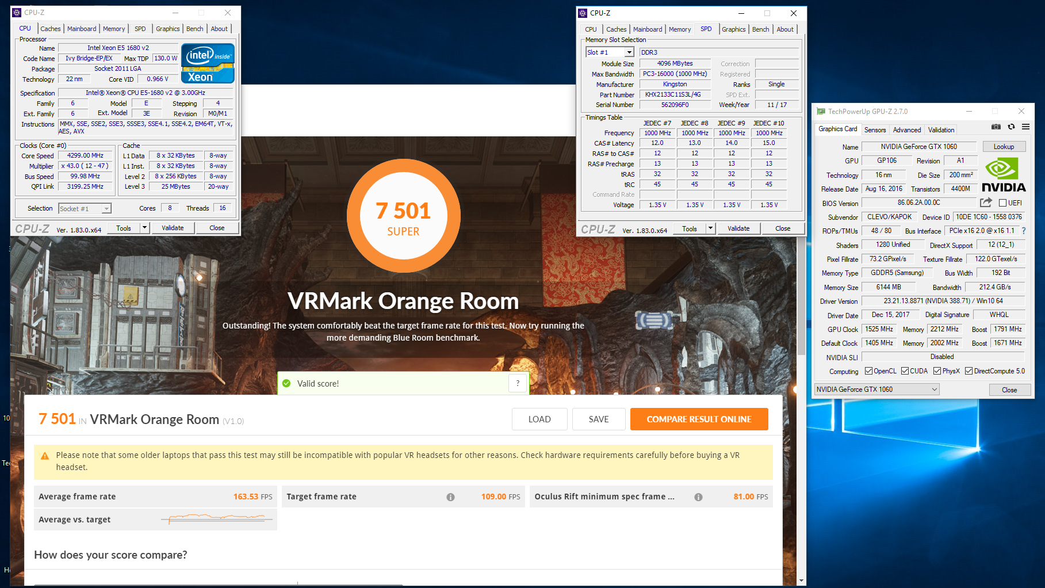The height and width of the screenshot is (588, 1045).
Task: Click the Close button in GPU-Z
Action: click(1009, 390)
